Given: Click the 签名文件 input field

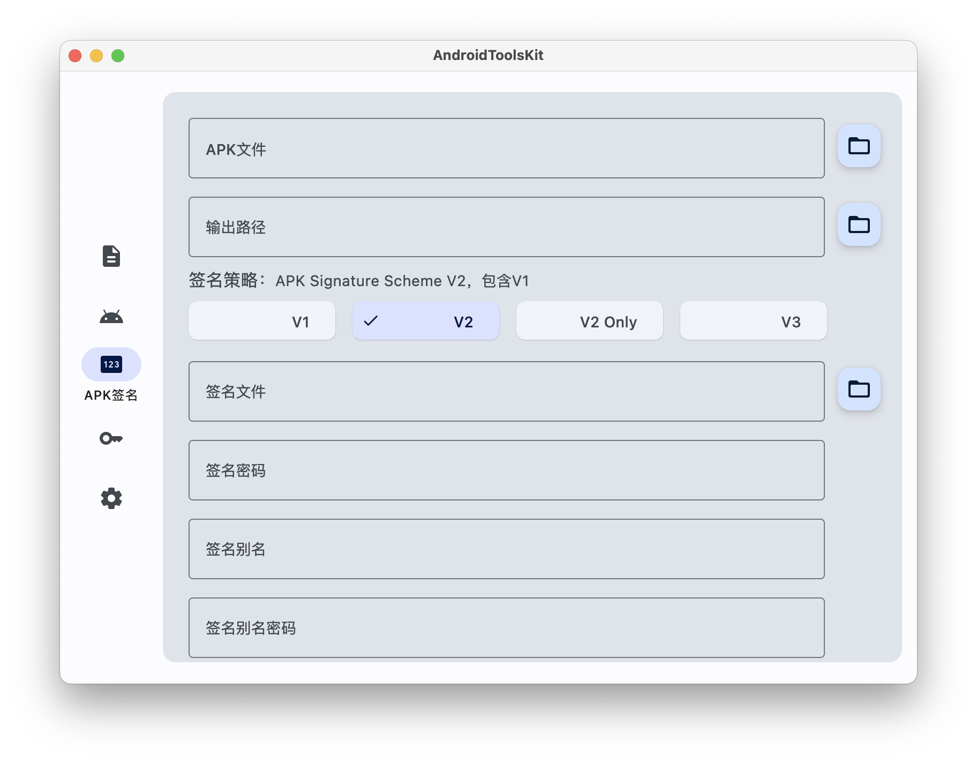Looking at the screenshot, I should [x=507, y=392].
